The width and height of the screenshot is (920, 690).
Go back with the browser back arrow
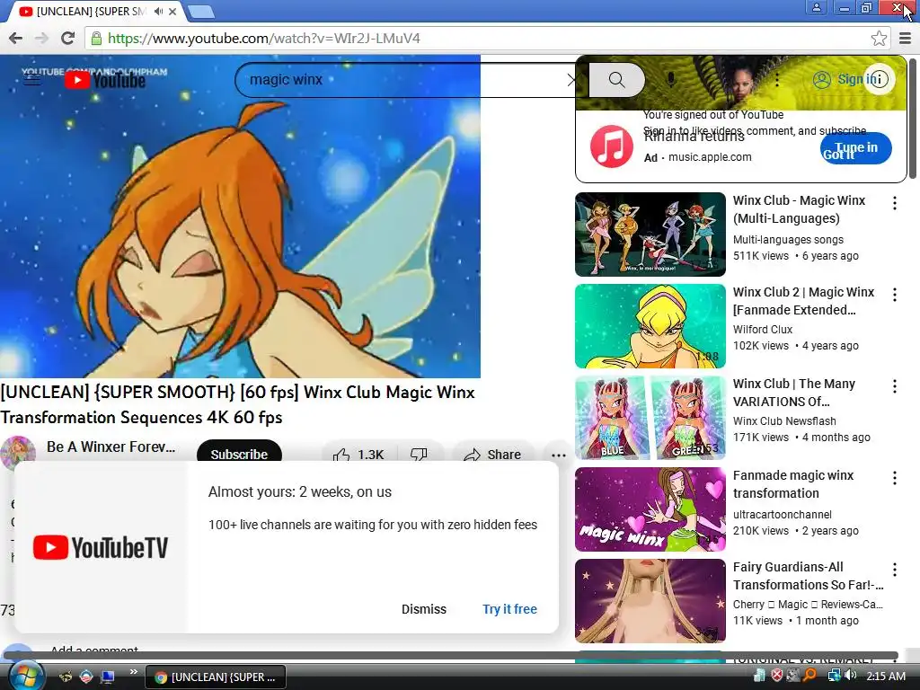[x=16, y=39]
